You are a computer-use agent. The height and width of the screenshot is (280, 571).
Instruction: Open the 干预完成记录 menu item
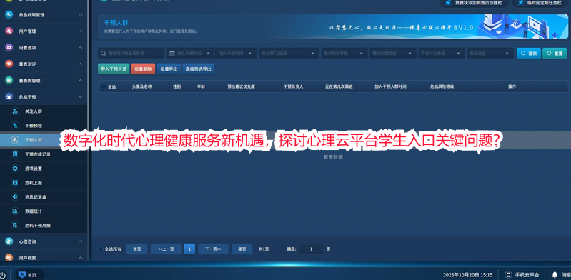click(44, 154)
